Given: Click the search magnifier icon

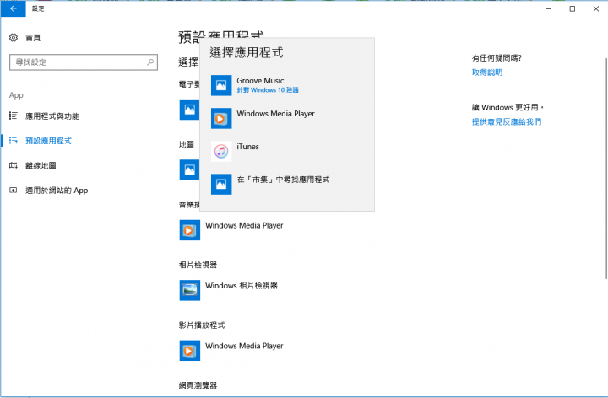Looking at the screenshot, I should [150, 62].
